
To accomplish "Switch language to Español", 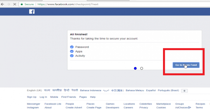I will (x=151, y=90).
